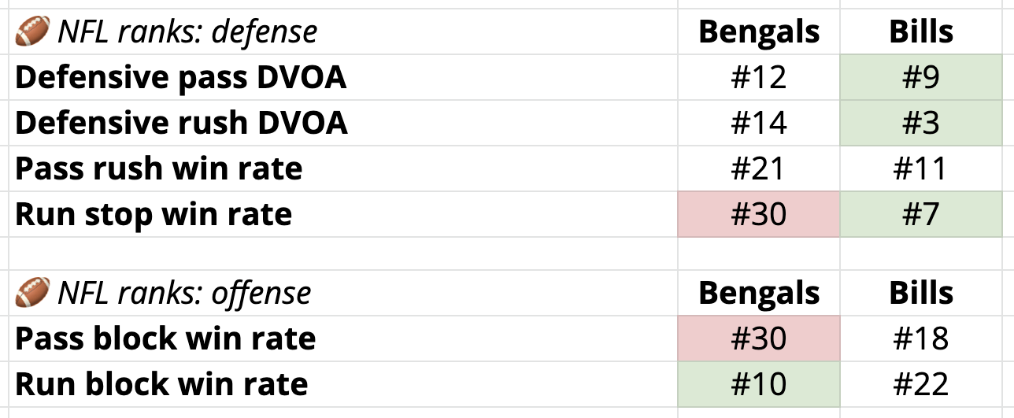
Task: Select the red #30 Run stop win rate cell
Action: 759,214
